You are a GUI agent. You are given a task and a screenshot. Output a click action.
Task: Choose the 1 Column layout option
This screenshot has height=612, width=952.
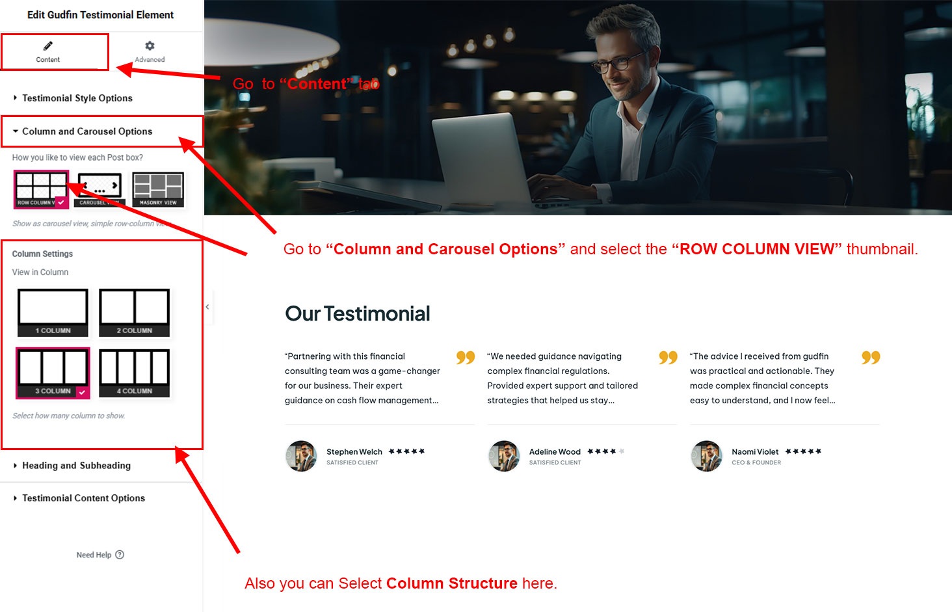tap(53, 313)
